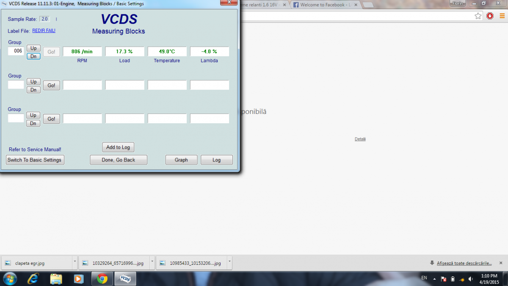The image size is (508, 286).
Task: Close the Chrome downloads bar
Action: tap(501, 263)
